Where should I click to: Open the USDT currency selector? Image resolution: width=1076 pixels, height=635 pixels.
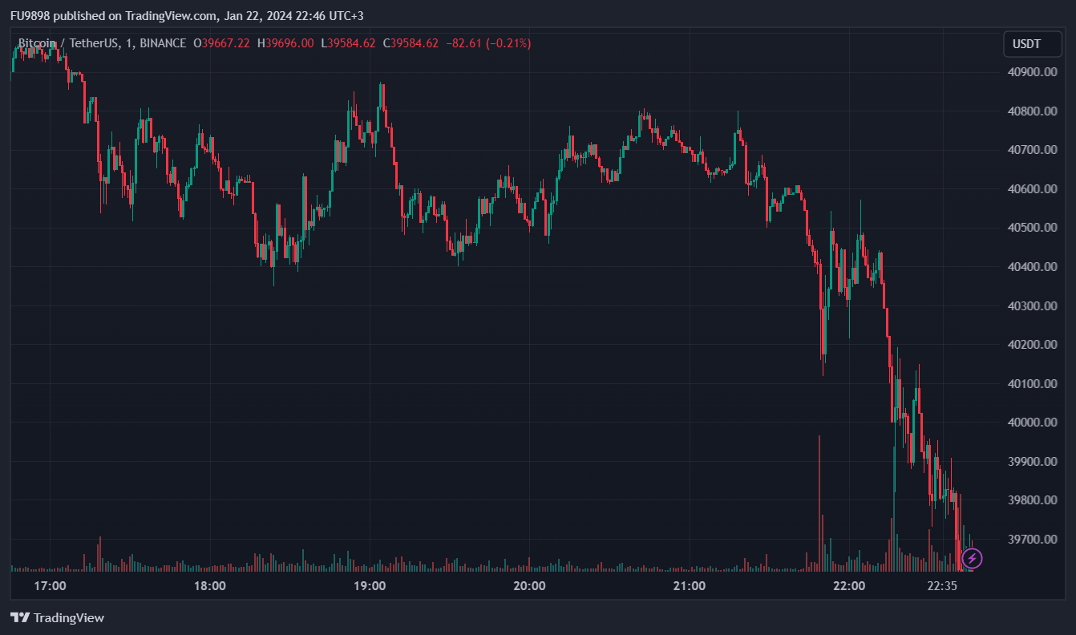(1032, 44)
